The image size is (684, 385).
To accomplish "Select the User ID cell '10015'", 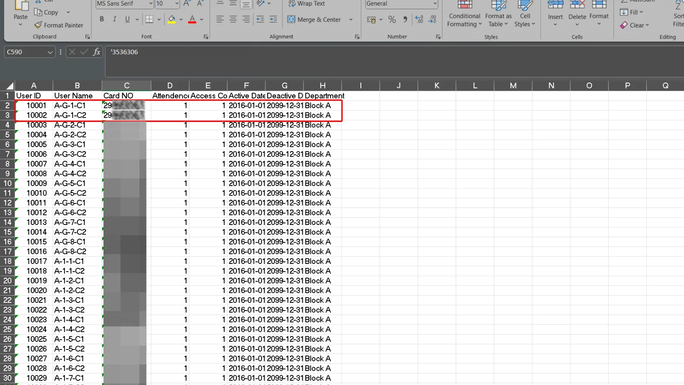I will click(x=34, y=242).
